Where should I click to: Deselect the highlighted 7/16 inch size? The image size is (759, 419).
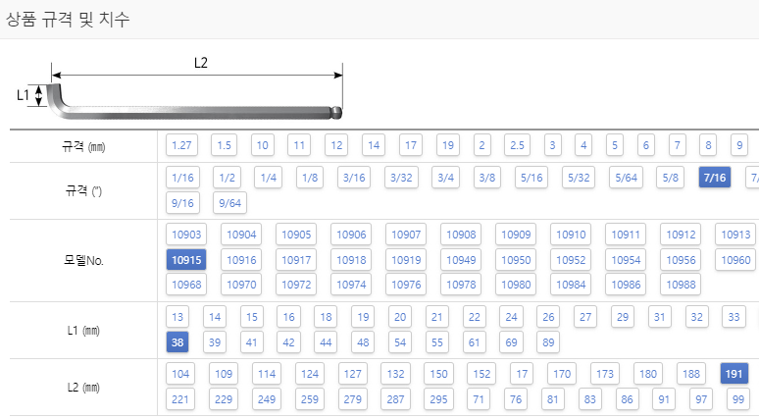(715, 178)
